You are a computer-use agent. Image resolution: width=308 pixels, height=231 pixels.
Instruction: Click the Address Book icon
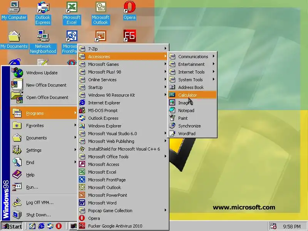(172, 87)
